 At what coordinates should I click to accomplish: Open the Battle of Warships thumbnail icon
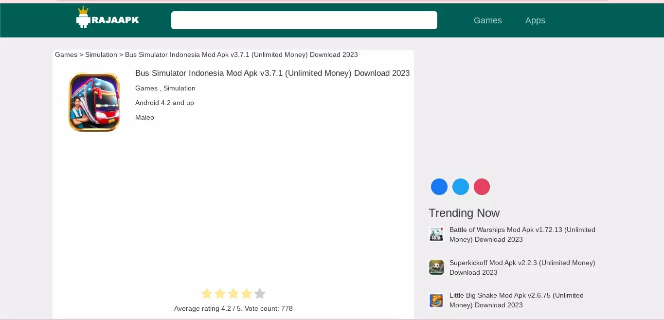click(x=436, y=234)
